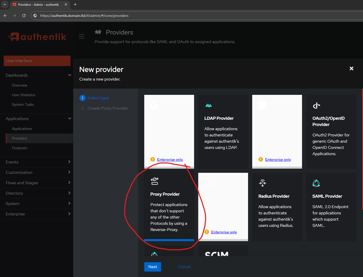Select the LDAP Provider card
363x277 pixels.
(x=223, y=132)
